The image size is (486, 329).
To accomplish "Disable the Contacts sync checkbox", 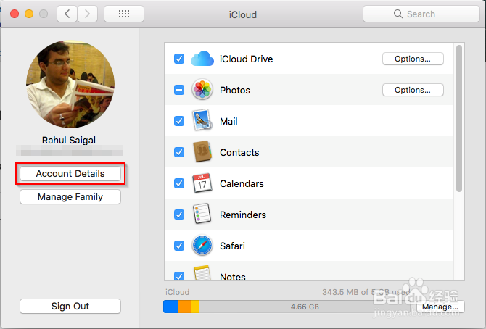I will (179, 152).
